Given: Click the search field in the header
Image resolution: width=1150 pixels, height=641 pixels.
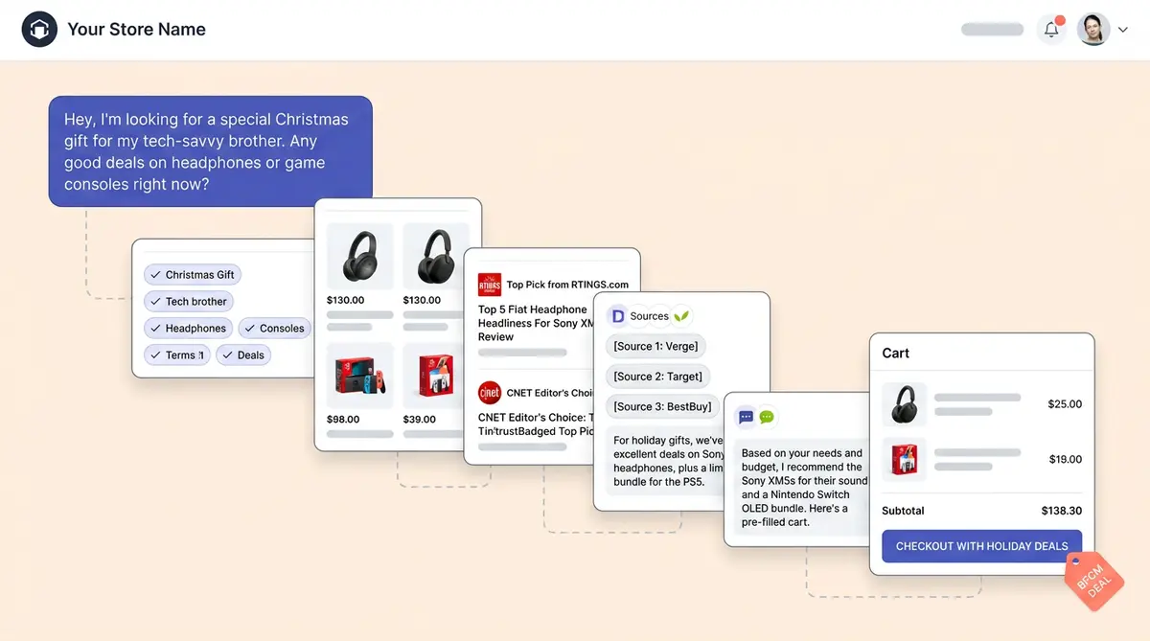Looking at the screenshot, I should click(992, 29).
